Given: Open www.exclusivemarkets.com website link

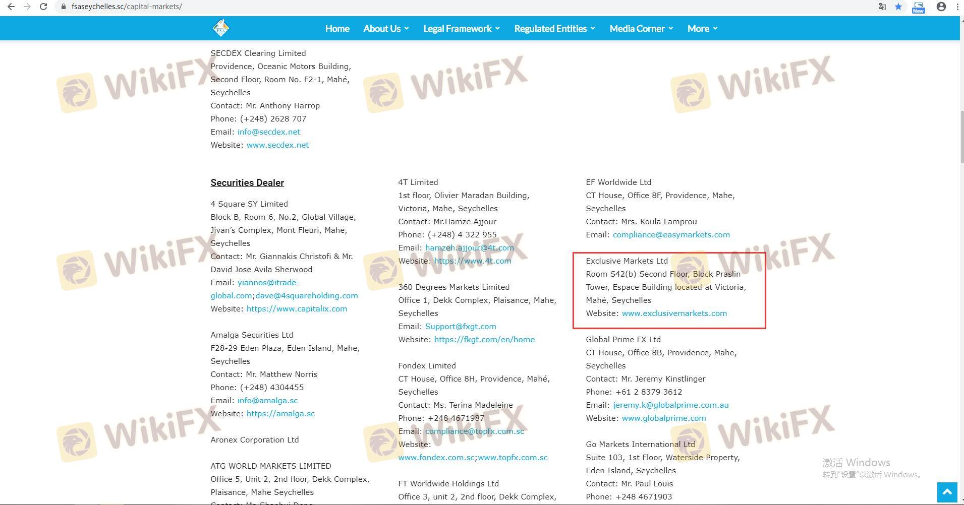Looking at the screenshot, I should pos(674,313).
